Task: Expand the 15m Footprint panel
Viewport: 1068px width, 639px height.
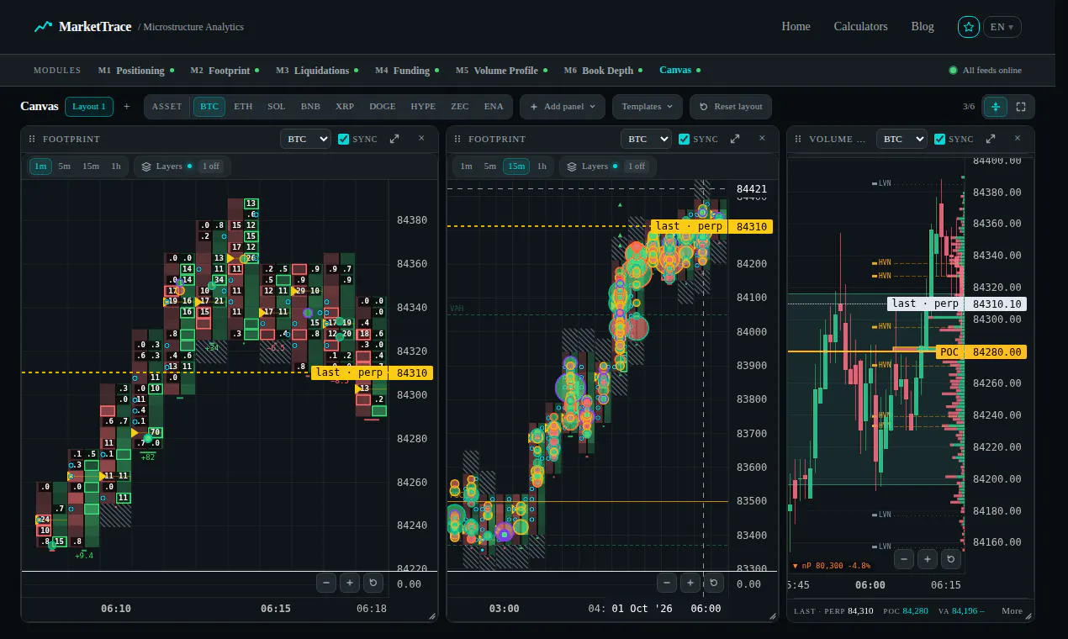Action: [735, 139]
